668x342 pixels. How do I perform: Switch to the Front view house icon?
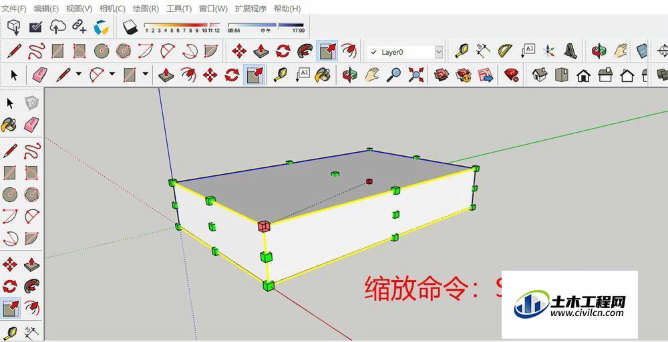pos(584,76)
